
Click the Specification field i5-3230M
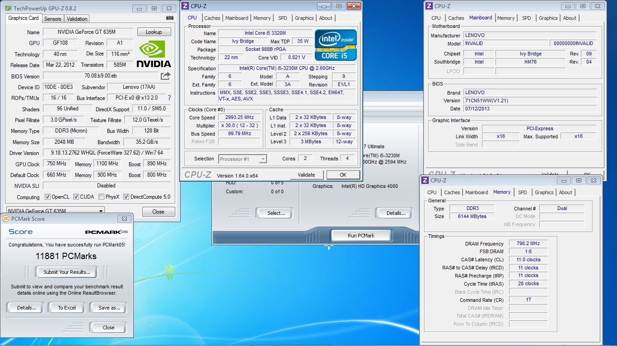coord(288,68)
